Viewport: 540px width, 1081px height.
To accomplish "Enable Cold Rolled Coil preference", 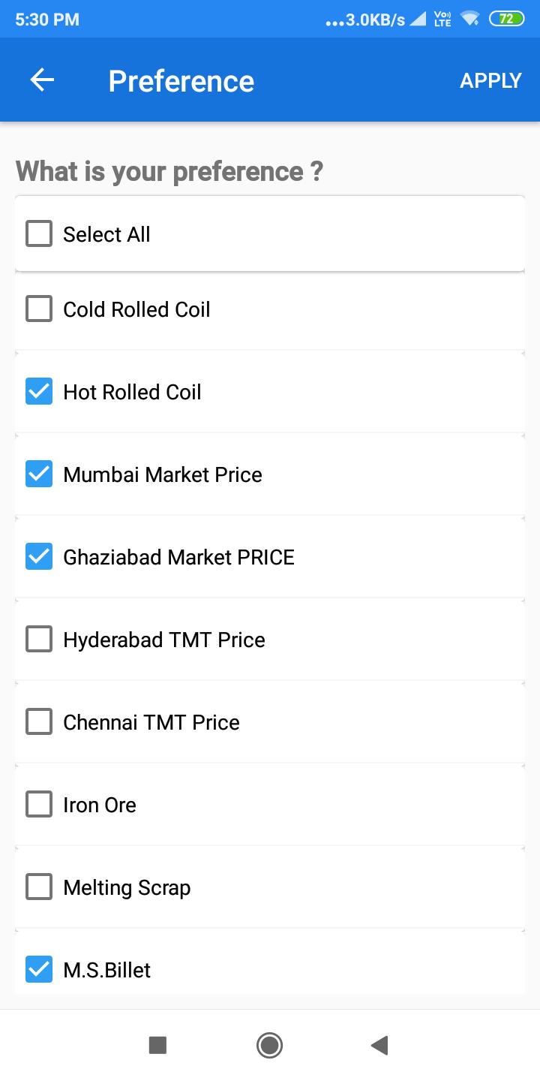I will tap(39, 309).
